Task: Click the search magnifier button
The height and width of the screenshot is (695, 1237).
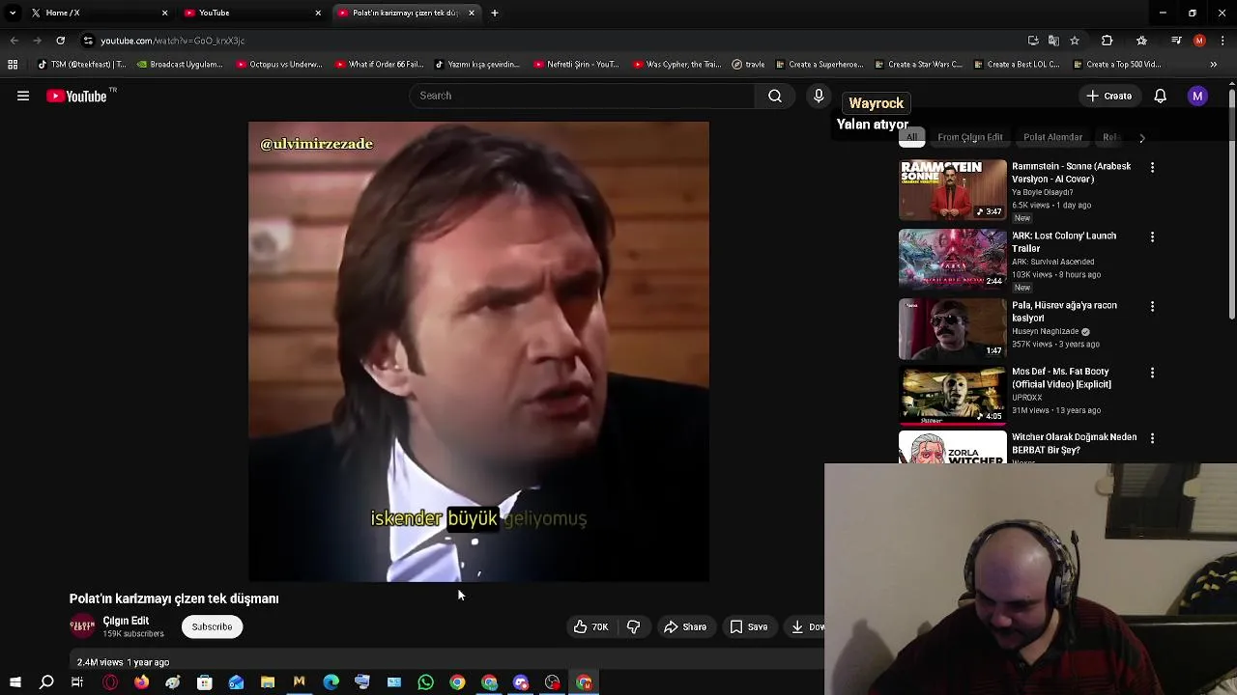Action: (x=775, y=96)
